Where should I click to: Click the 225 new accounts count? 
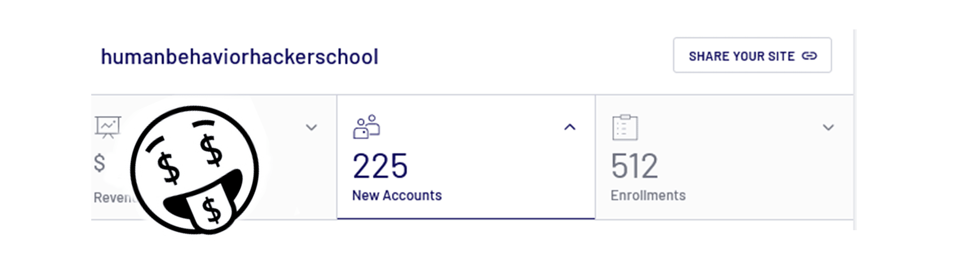coord(380,166)
